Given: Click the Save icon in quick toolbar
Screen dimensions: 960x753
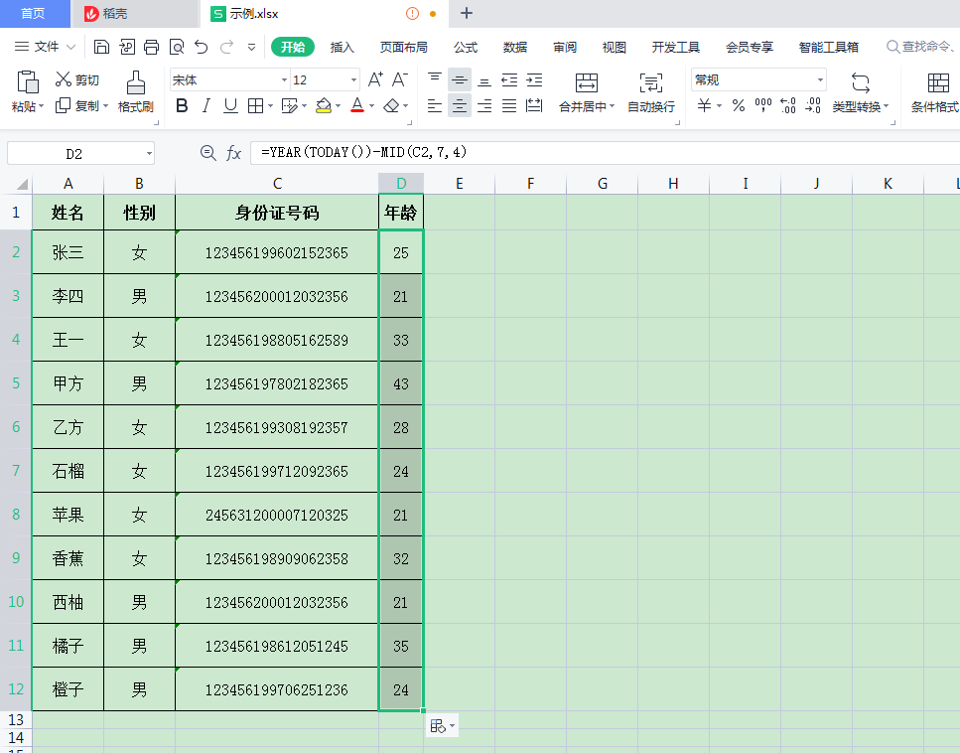Looking at the screenshot, I should click(101, 47).
